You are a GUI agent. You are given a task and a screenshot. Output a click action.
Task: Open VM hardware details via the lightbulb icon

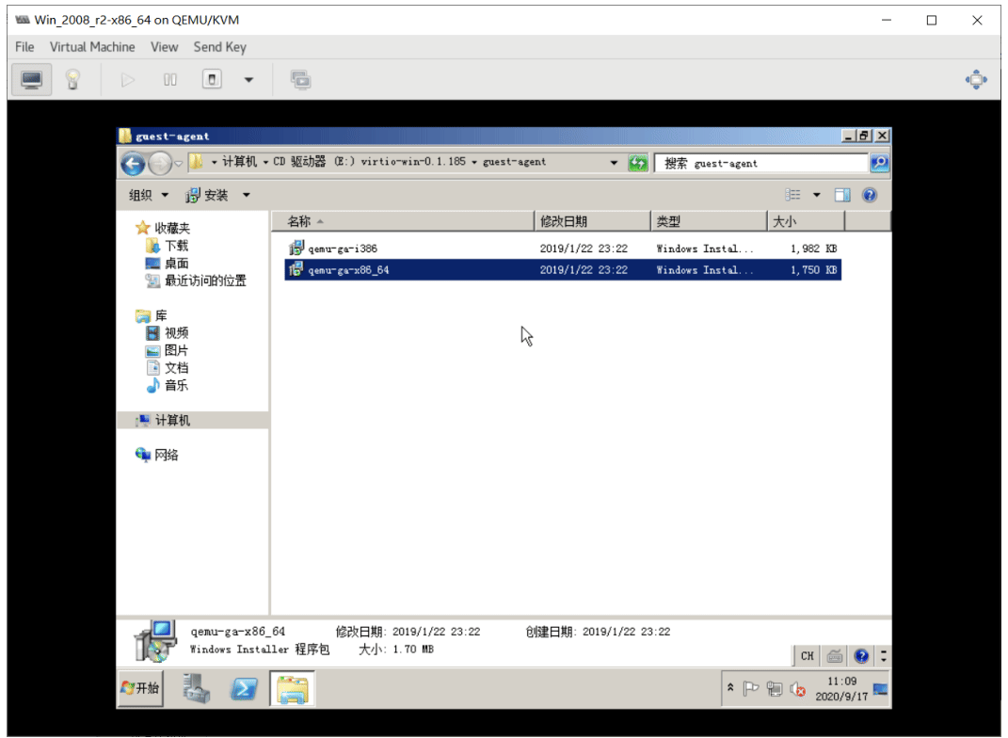click(x=73, y=80)
